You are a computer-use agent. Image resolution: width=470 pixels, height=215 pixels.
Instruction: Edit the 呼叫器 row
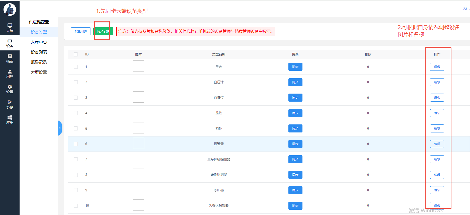[x=437, y=190]
